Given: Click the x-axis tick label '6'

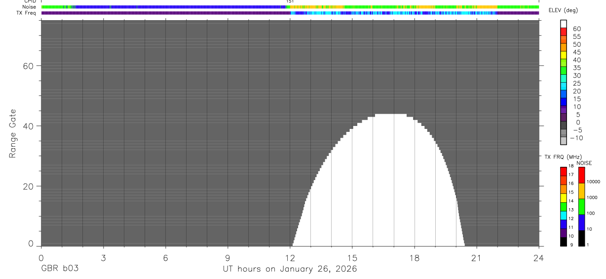Looking at the screenshot, I should 165,257.
